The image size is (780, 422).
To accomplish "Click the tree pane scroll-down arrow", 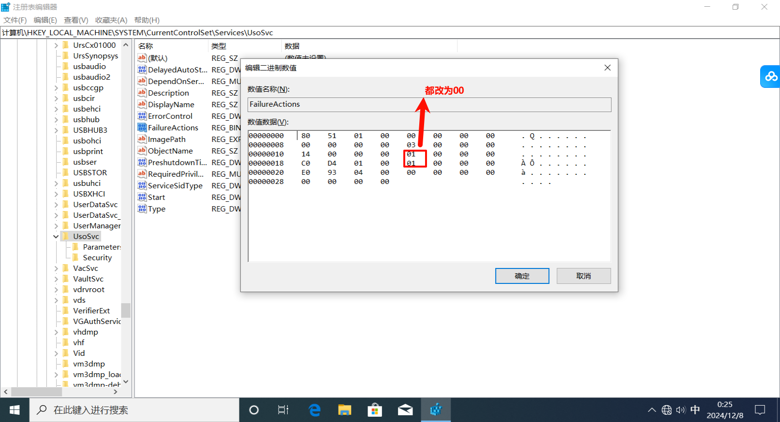I will tap(126, 381).
